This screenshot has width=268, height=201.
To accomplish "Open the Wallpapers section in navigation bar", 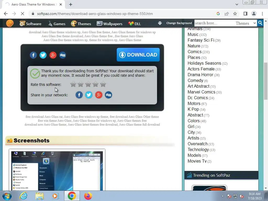I will point(109,24).
